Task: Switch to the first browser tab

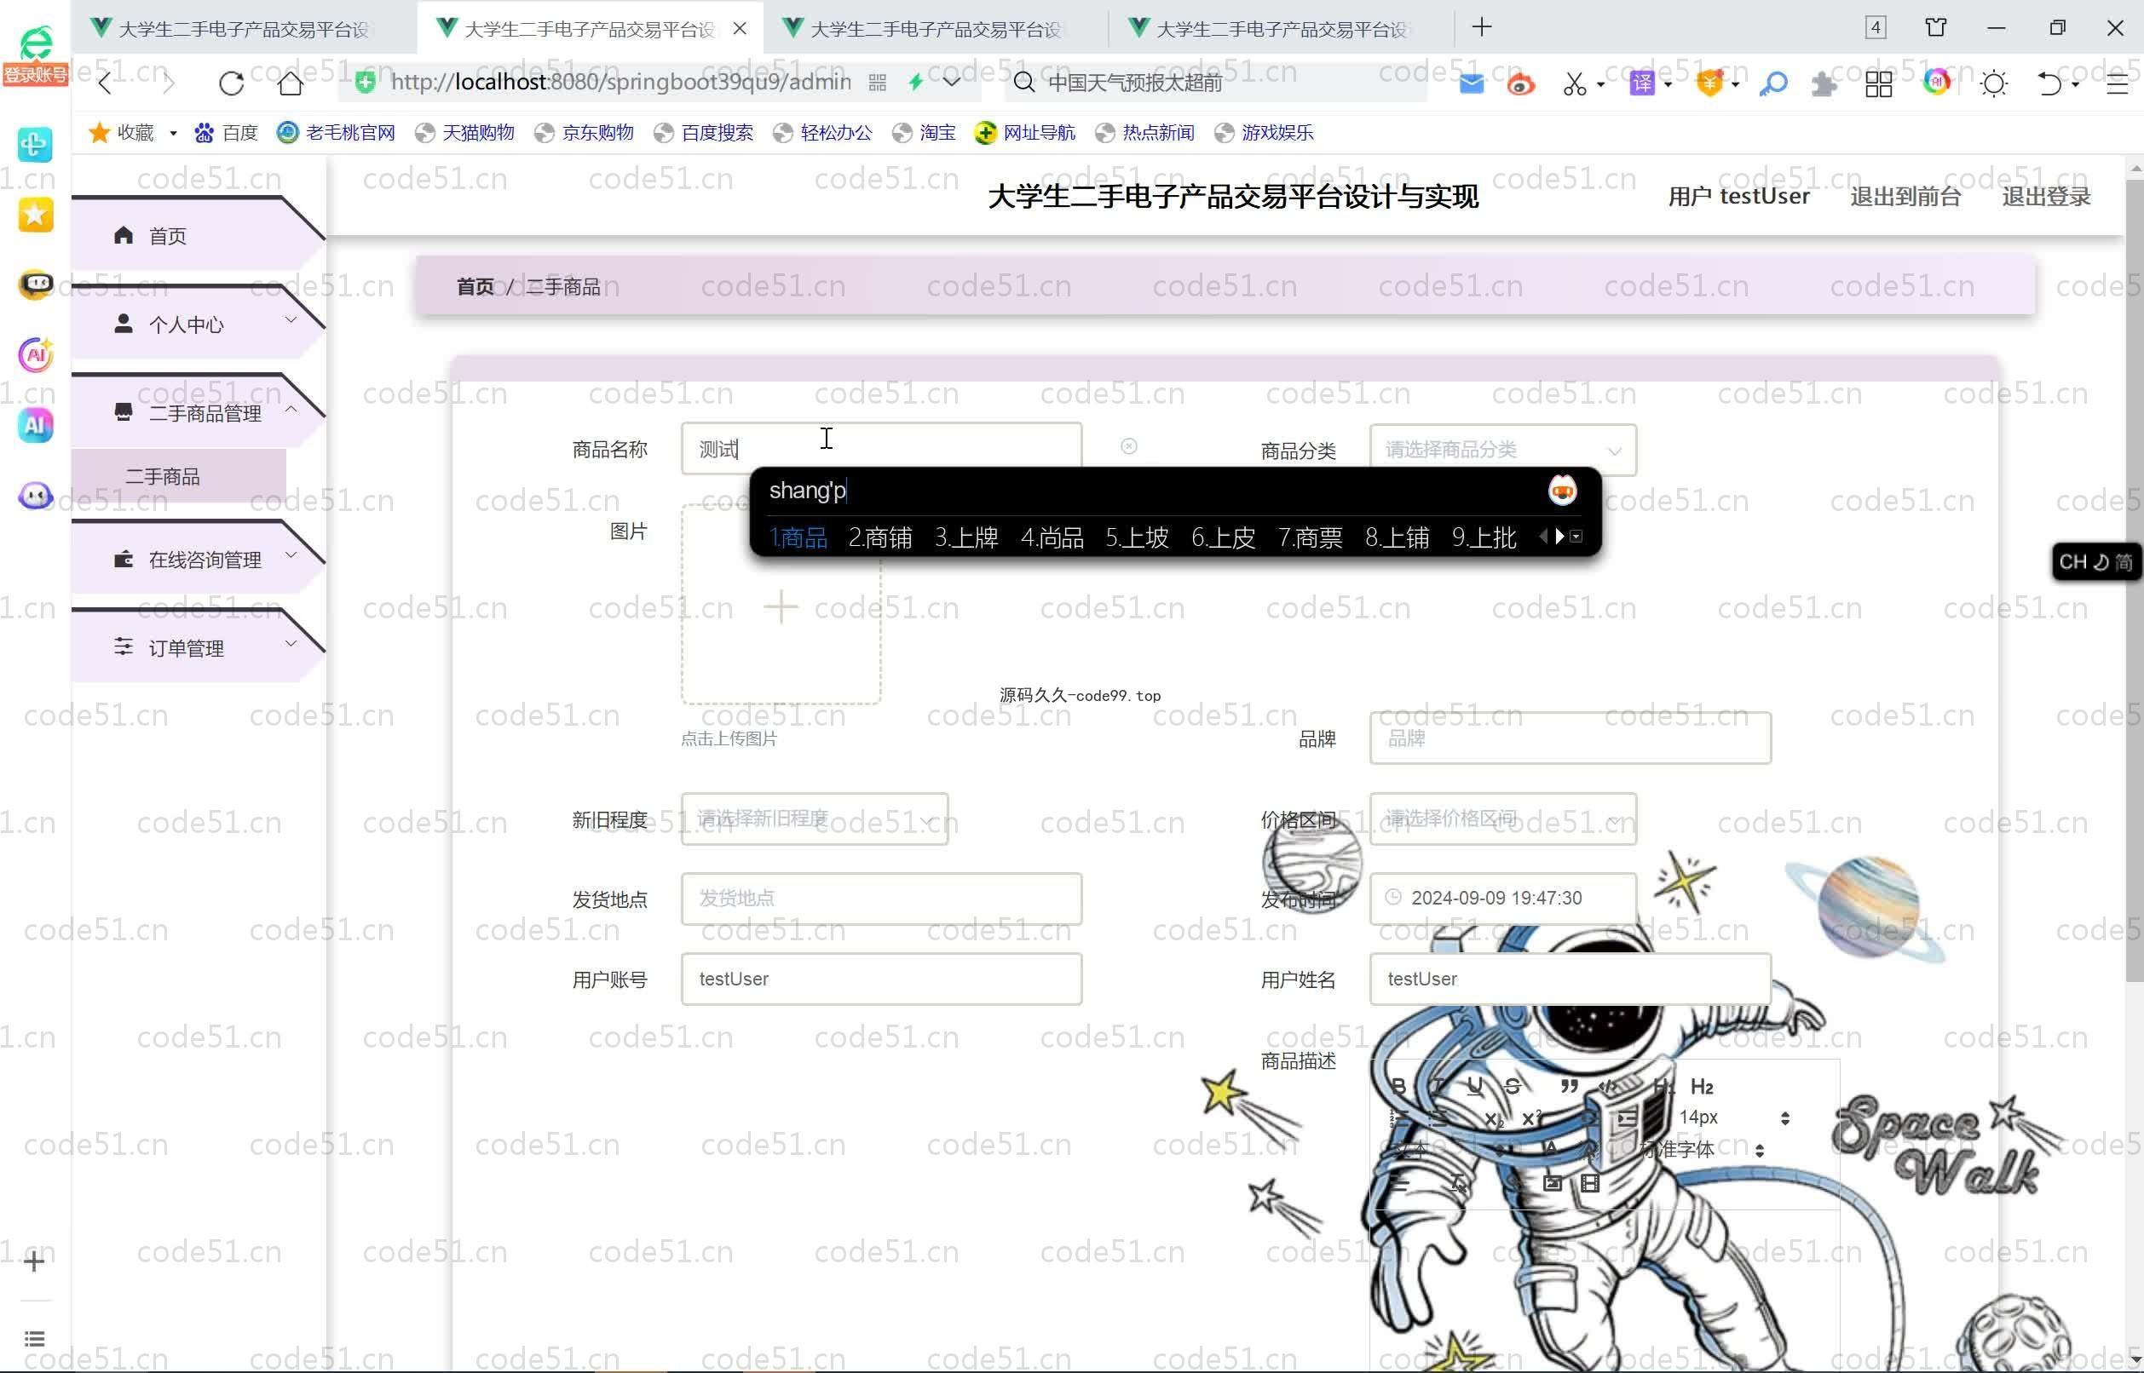Action: point(244,28)
